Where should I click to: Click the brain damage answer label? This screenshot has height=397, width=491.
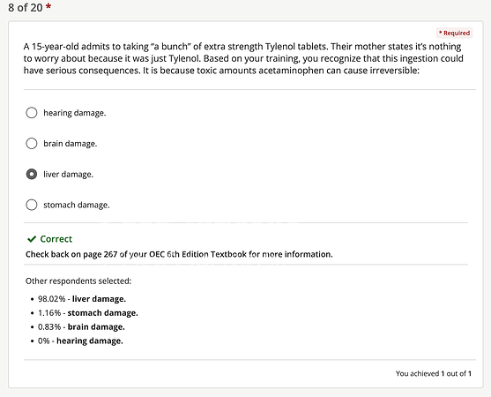(71, 144)
